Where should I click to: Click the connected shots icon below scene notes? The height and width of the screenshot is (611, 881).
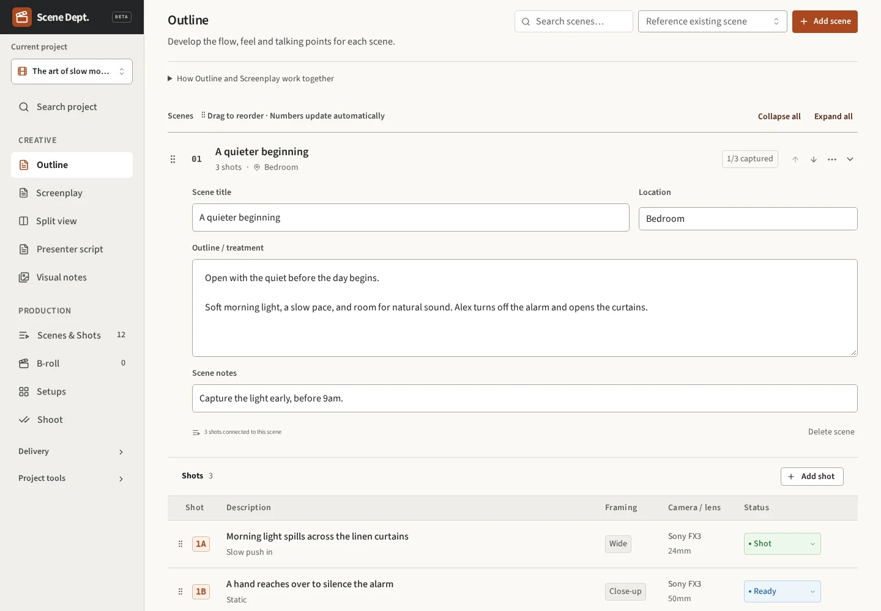(196, 433)
